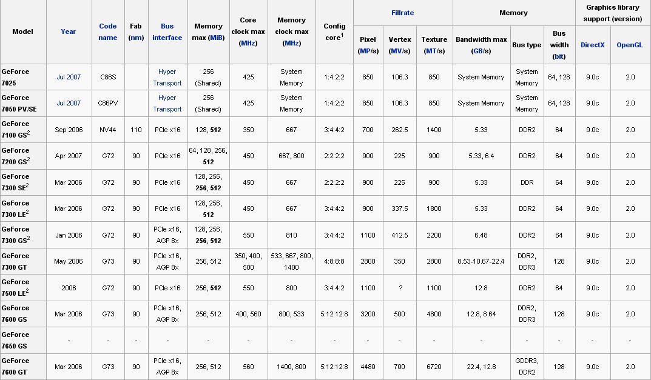Select the GeForce 7600 GT model cell
Image resolution: width=651 pixels, height=380 pixels.
coord(23,367)
